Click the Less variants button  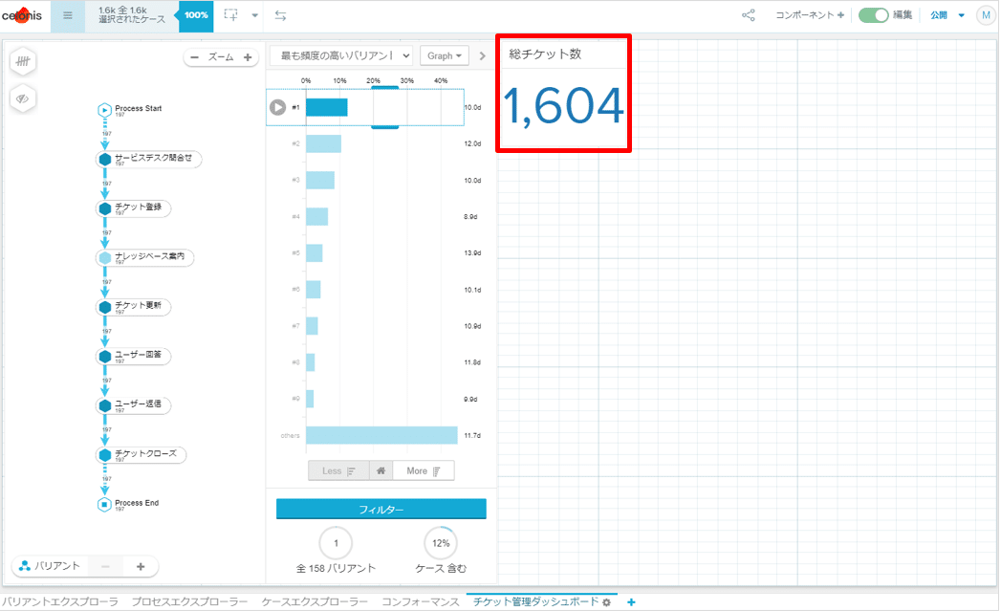tap(338, 470)
